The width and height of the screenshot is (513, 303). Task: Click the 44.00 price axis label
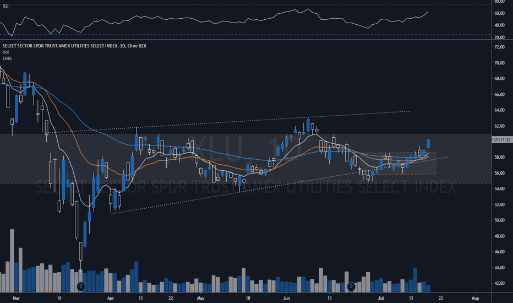[499, 268]
